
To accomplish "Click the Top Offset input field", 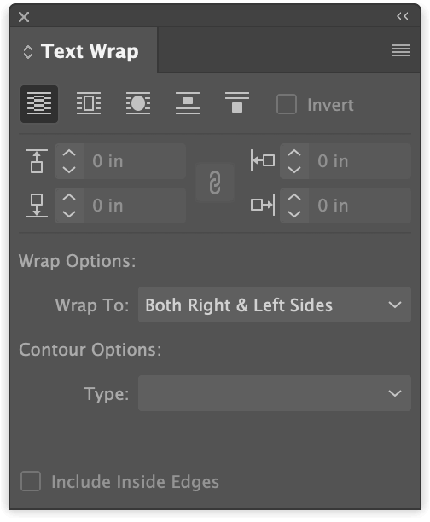I will pos(135,161).
